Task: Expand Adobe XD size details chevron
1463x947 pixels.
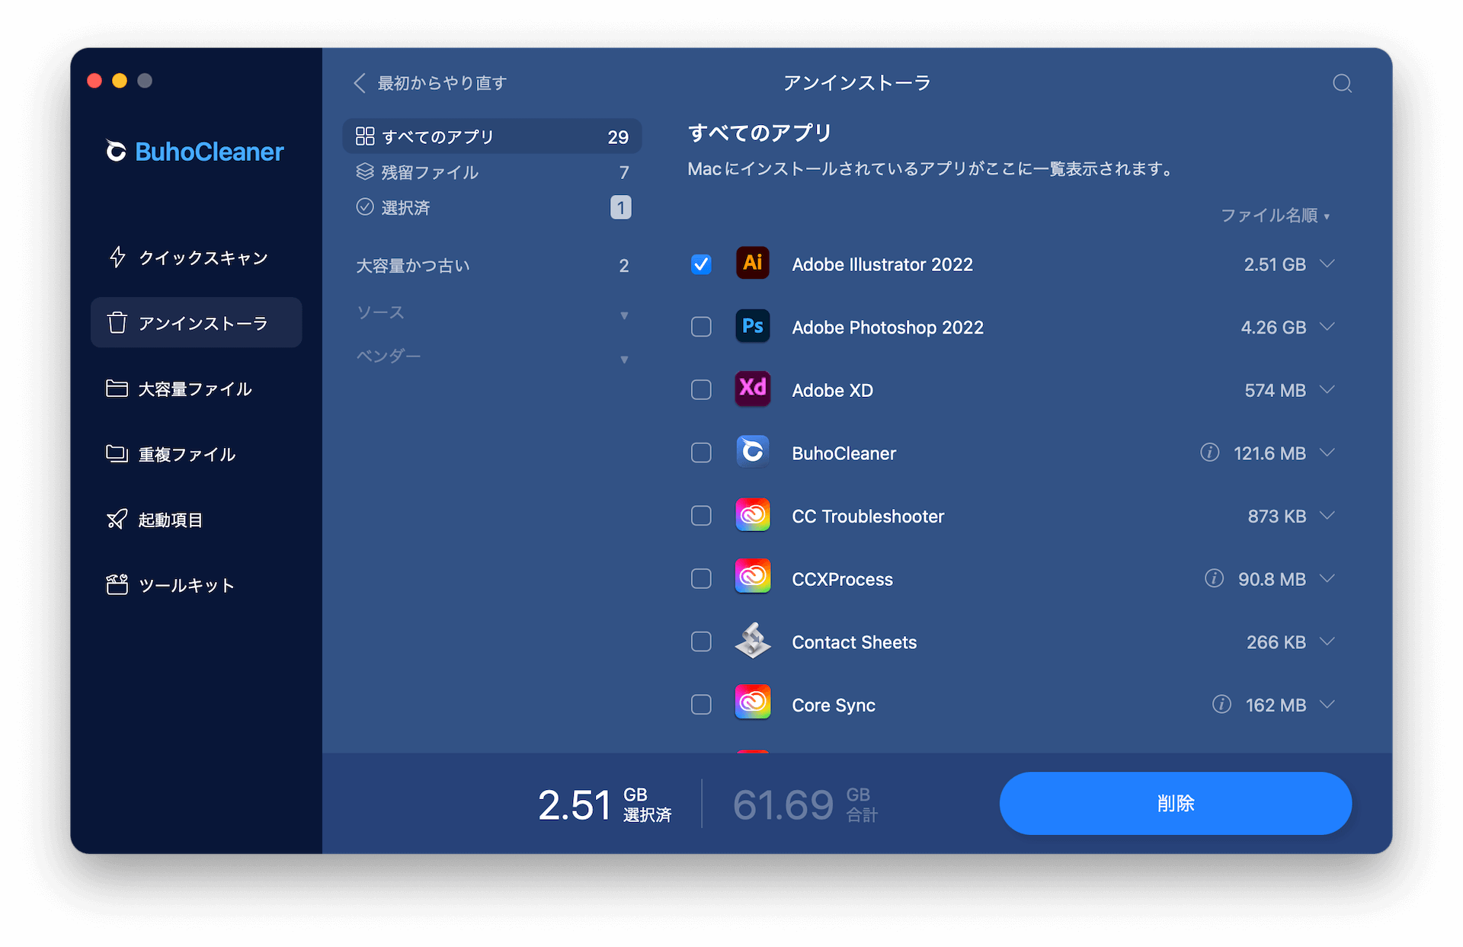Action: (1329, 389)
